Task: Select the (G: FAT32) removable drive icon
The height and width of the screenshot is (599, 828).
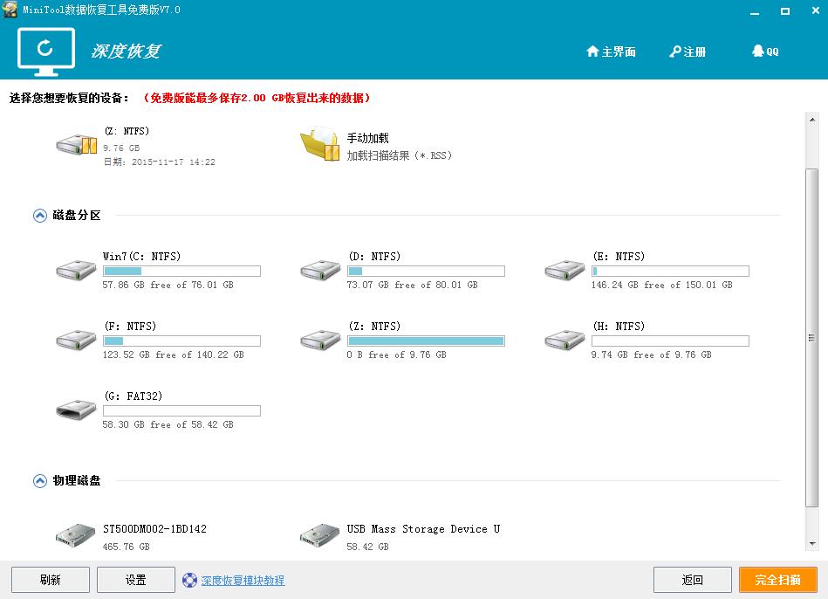Action: point(76,410)
